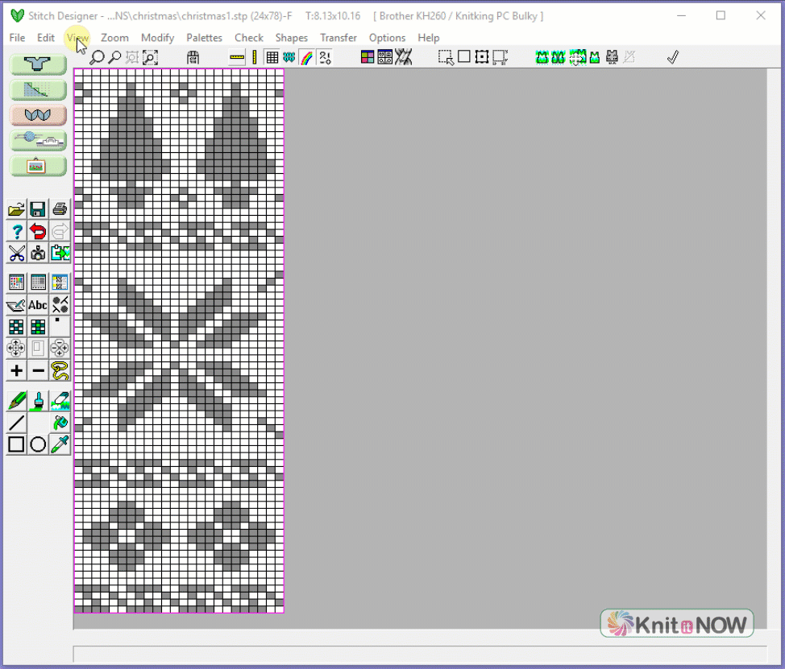The image size is (785, 669).
Task: Switch to the sweater garment styling section
Action: (38, 64)
